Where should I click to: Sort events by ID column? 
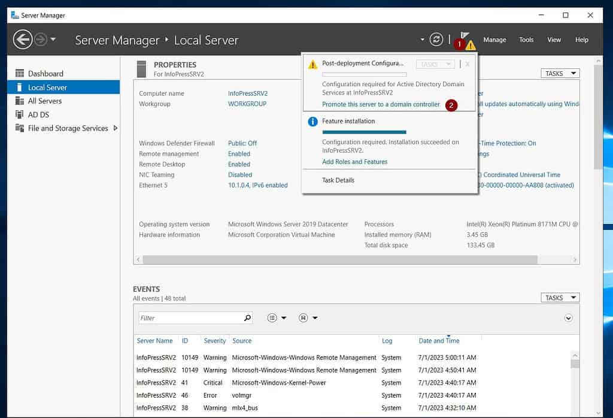pos(185,341)
